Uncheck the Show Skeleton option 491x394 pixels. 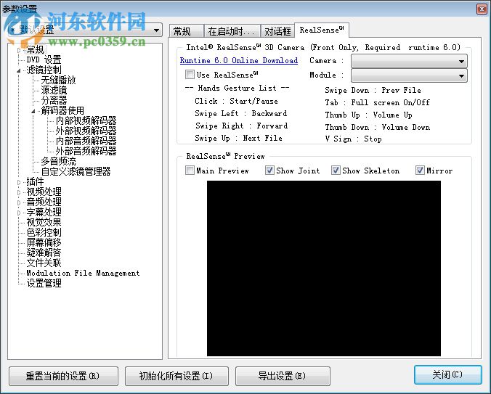click(x=336, y=171)
